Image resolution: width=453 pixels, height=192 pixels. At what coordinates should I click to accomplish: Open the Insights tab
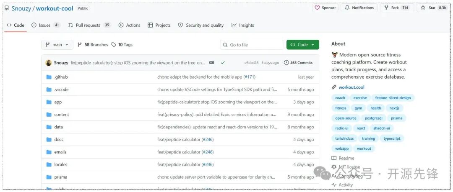click(243, 25)
